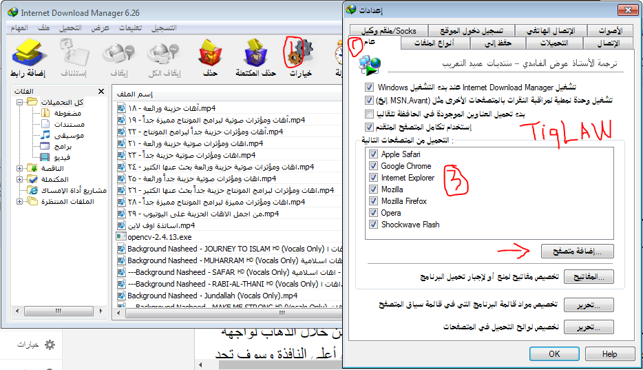Click the Help button in settings dialog

coord(609,354)
